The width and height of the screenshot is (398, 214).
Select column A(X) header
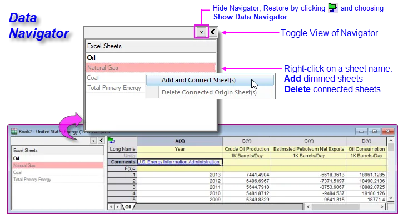click(x=180, y=141)
